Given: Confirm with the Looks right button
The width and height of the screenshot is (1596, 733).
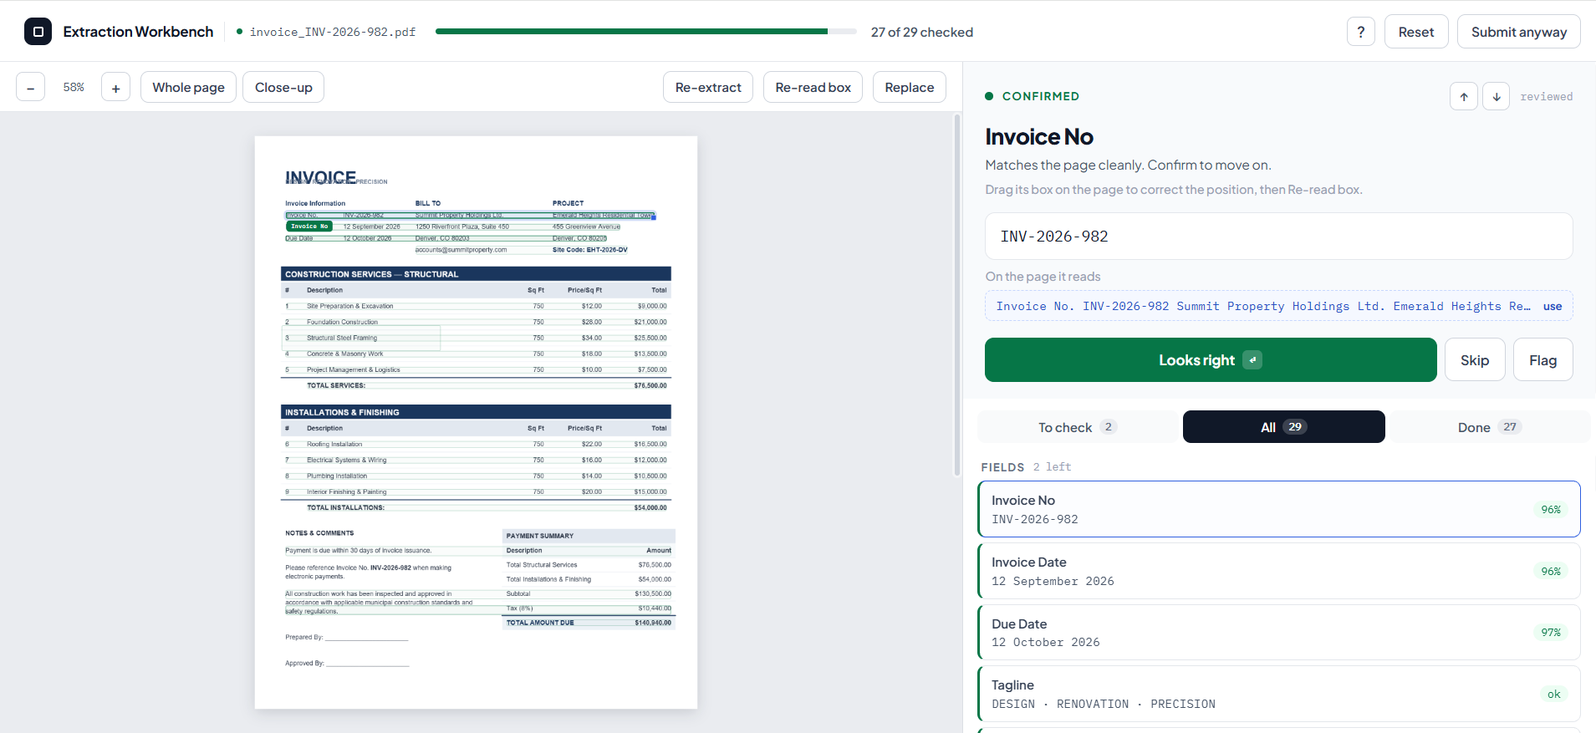Looking at the screenshot, I should (1211, 359).
